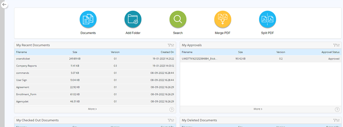The height and width of the screenshot is (127, 343).
Task: Click the 90.42 KB size cell
Action: (x=240, y=59)
